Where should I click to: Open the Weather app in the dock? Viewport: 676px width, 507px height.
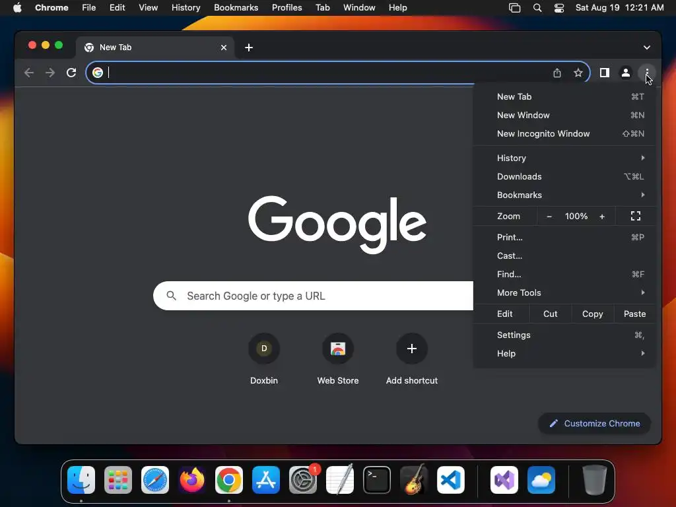541,480
